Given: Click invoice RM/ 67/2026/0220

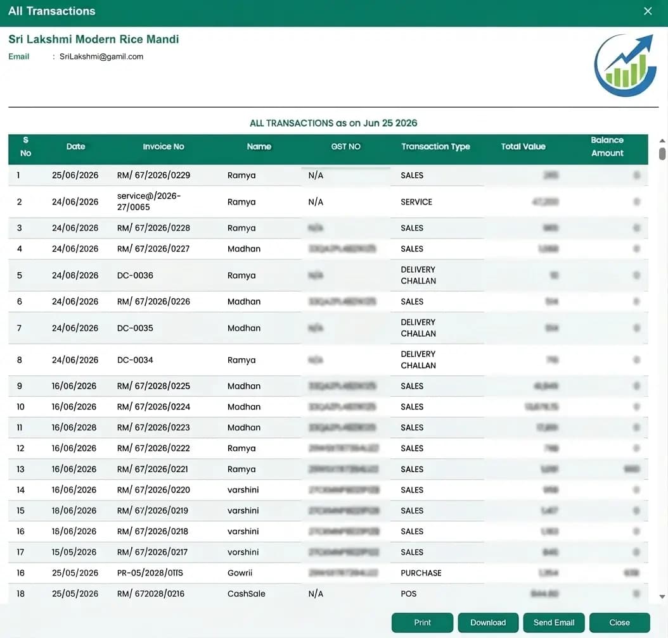Looking at the screenshot, I should coord(153,490).
